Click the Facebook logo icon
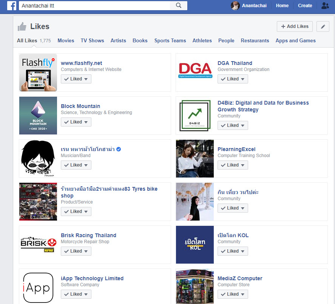 point(12,6)
